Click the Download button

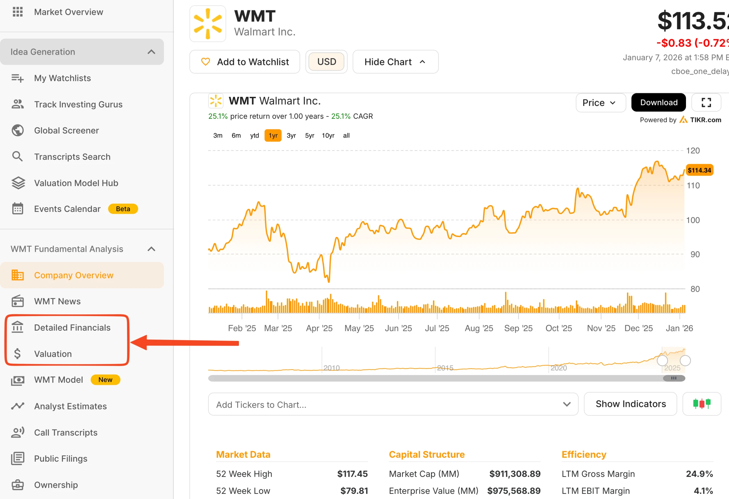pyautogui.click(x=658, y=103)
